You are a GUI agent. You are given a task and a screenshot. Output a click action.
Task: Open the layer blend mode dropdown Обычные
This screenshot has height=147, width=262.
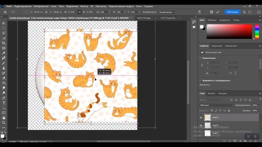pos(217,105)
